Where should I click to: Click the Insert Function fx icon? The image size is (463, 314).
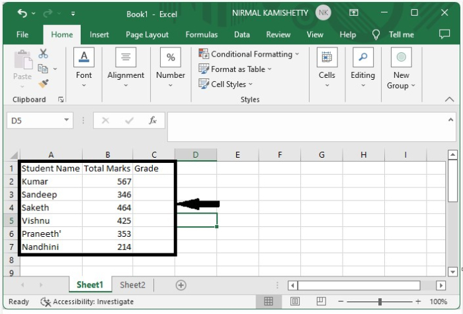pyautogui.click(x=153, y=120)
